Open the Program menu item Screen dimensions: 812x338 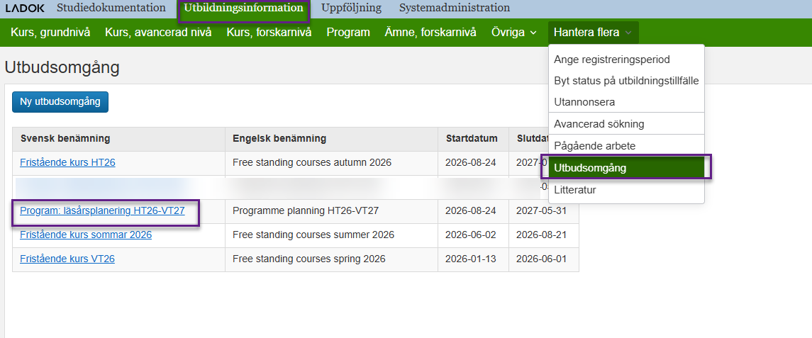pos(348,33)
